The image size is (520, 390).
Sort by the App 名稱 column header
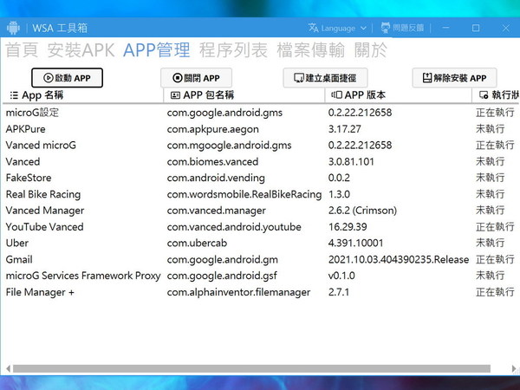[83, 95]
